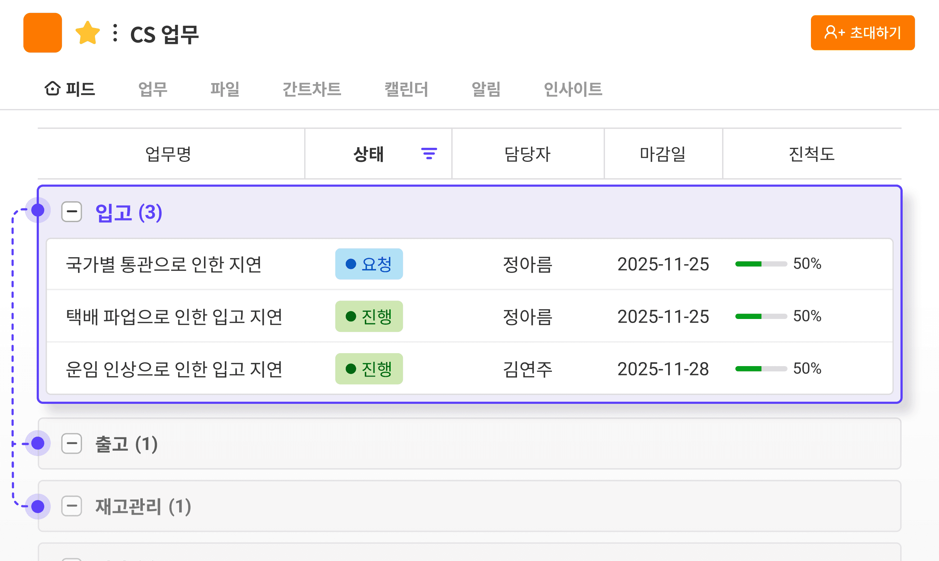Switch to the 간트차트 tab
The image size is (939, 561).
point(312,90)
